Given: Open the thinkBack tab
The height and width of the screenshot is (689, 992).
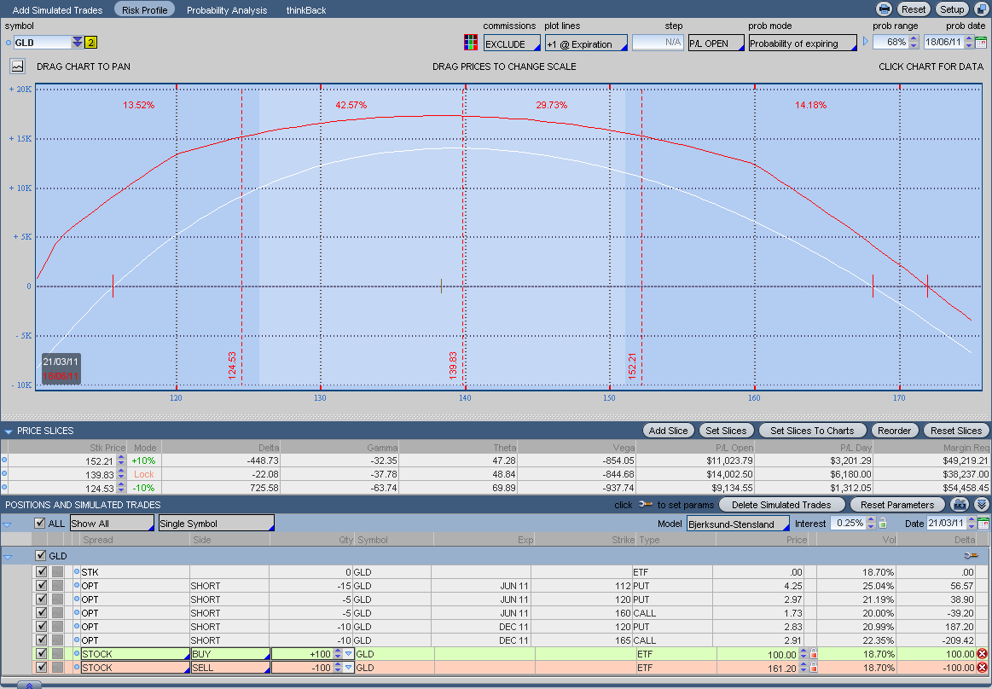Looking at the screenshot, I should coord(306,10).
